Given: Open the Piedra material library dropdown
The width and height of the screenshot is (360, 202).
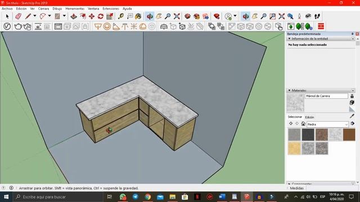Looking at the screenshot, I should point(327,125).
